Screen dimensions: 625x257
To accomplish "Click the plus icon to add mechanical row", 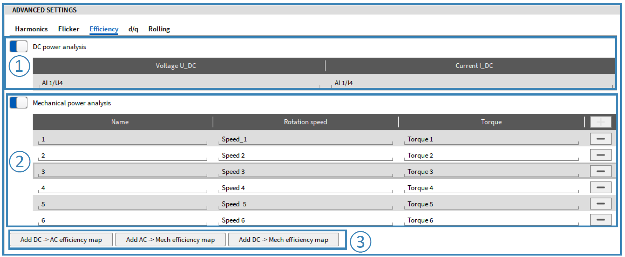I will point(600,122).
